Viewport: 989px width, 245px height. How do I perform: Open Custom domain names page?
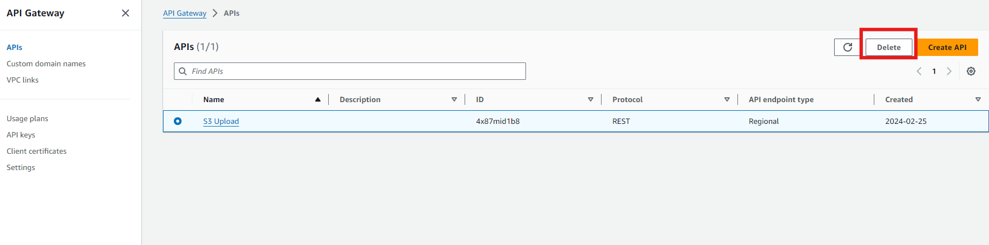(x=46, y=64)
